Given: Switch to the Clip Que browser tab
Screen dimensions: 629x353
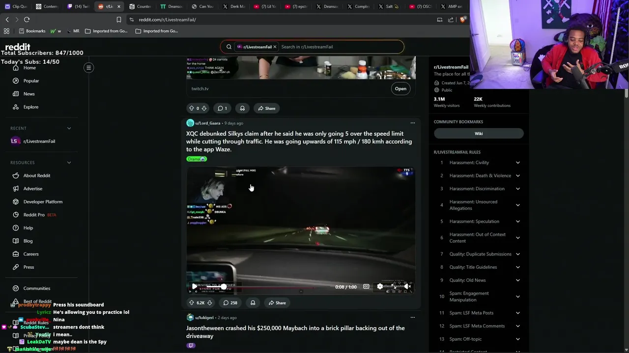Looking at the screenshot, I should pos(16,6).
